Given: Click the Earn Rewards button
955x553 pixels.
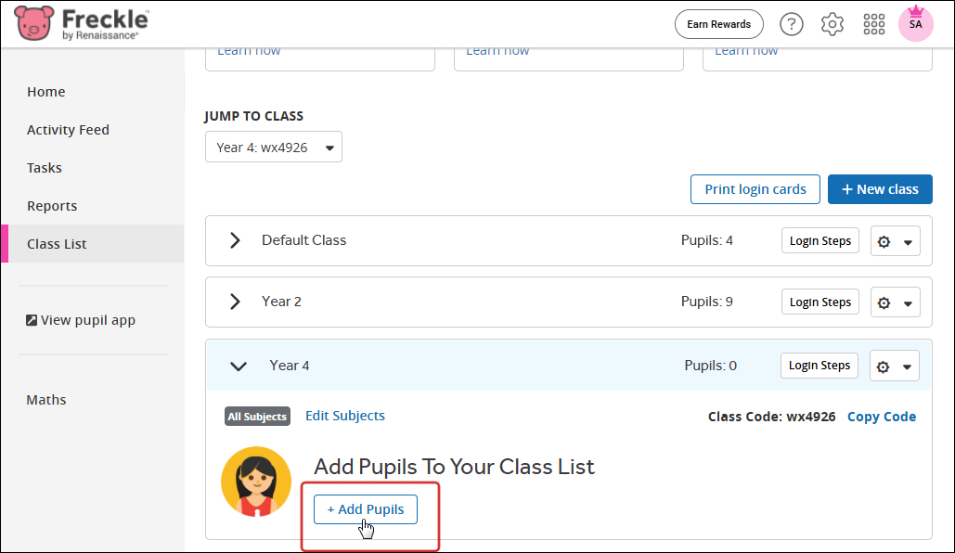Looking at the screenshot, I should 718,24.
